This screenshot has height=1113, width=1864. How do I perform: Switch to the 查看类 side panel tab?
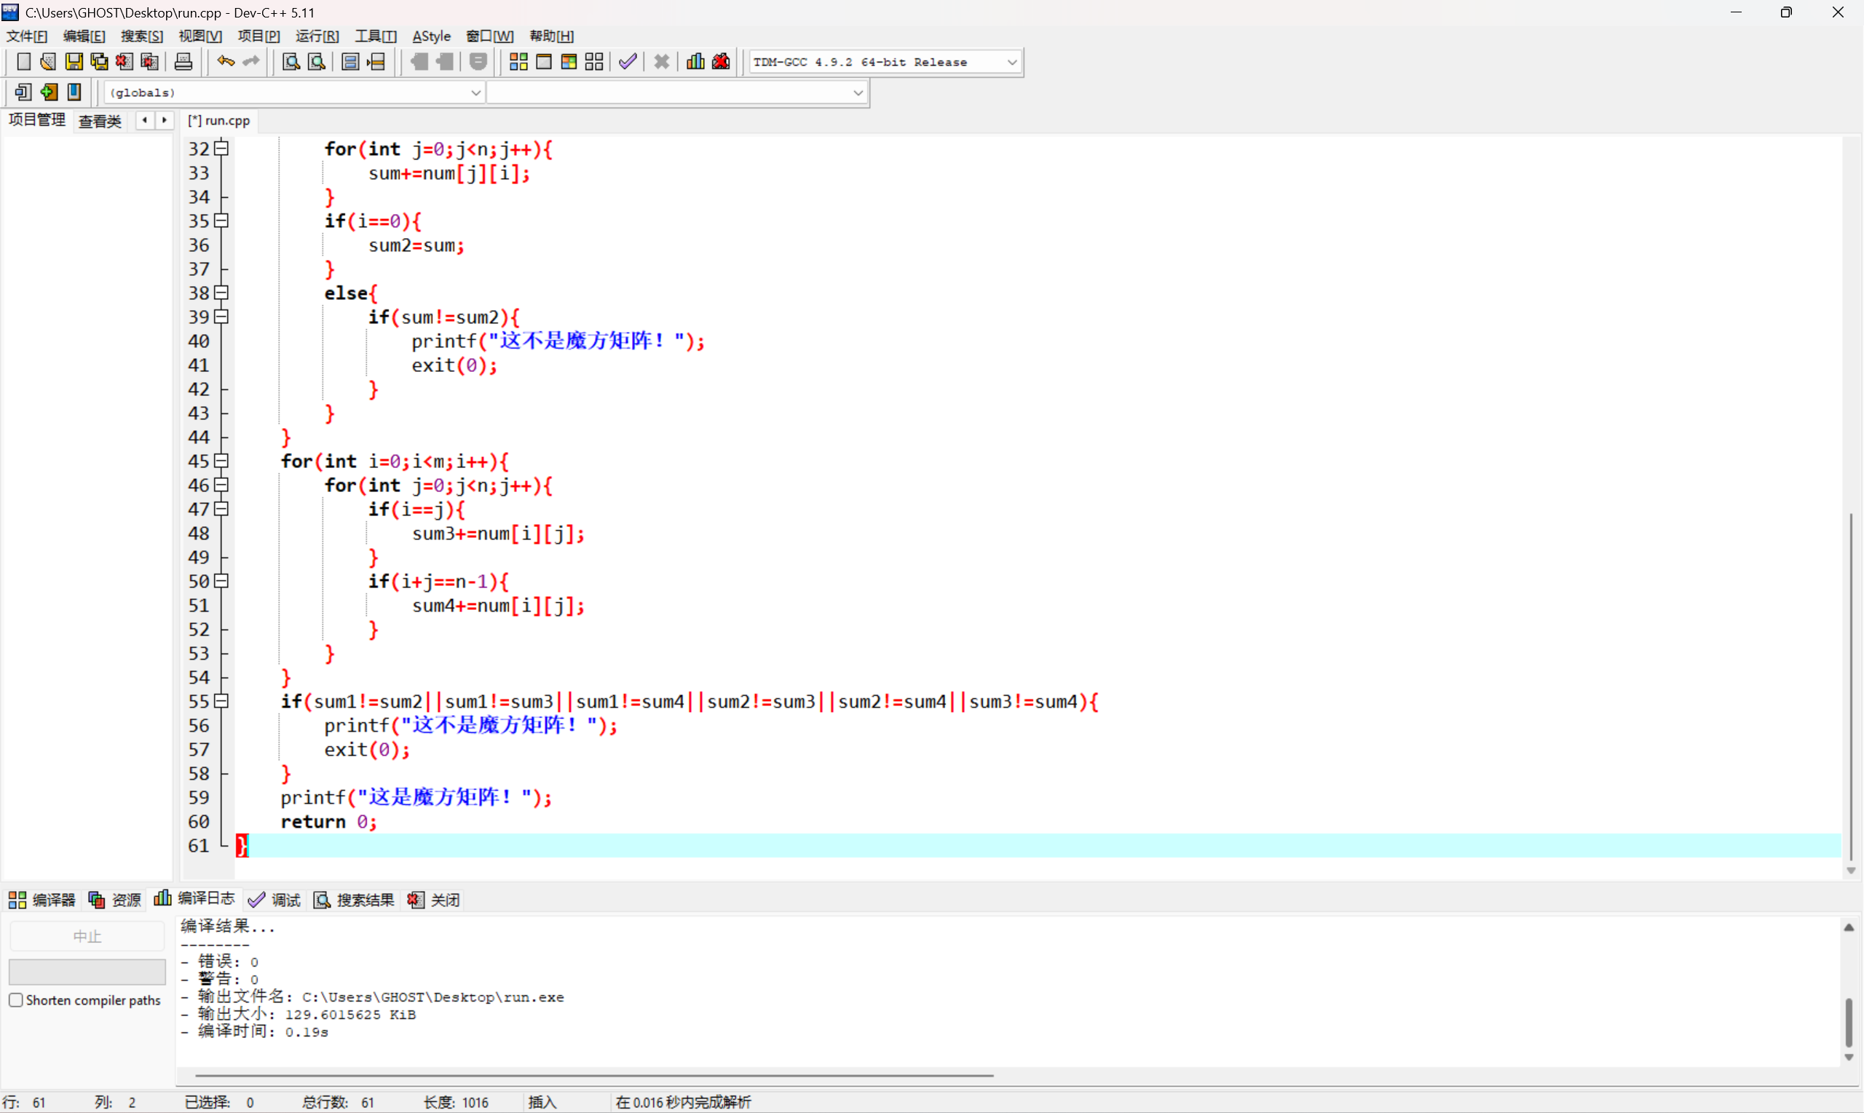coord(100,121)
